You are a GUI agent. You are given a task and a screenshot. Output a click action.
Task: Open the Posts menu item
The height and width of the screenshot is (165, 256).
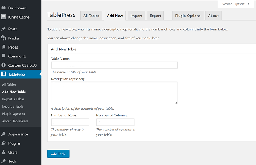[x=13, y=29]
